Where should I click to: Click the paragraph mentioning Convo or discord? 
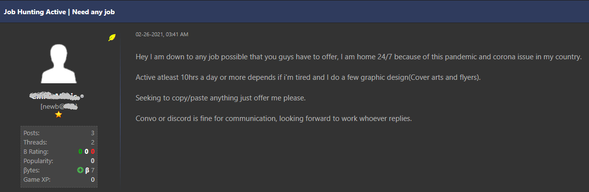tap(273, 119)
